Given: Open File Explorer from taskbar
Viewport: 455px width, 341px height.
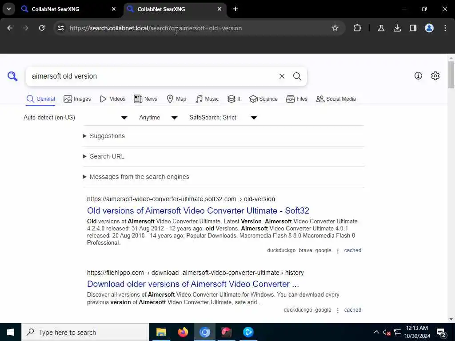Looking at the screenshot, I should point(161,332).
